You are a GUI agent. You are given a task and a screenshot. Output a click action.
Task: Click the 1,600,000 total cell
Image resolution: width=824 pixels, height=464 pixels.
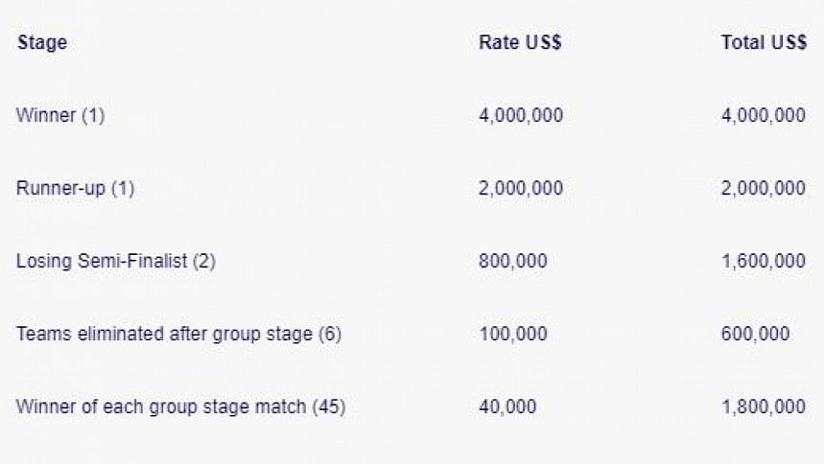tap(763, 261)
